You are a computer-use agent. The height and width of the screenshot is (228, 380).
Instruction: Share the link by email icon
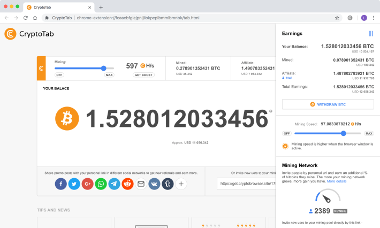[141, 184]
